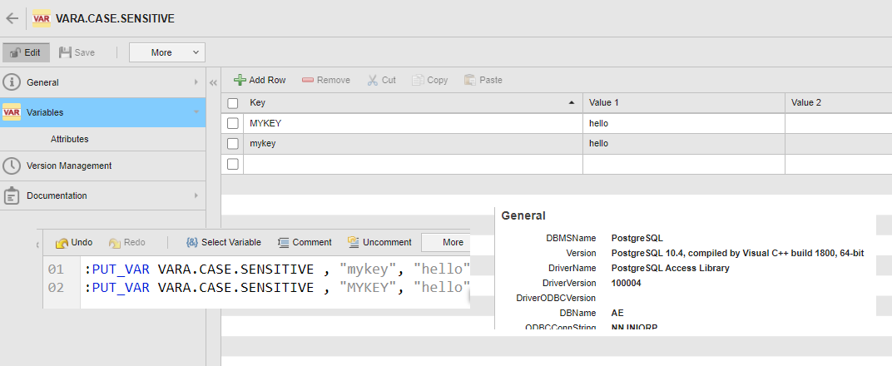Click the Value 1 column header
Image resolution: width=892 pixels, height=366 pixels.
tap(684, 103)
